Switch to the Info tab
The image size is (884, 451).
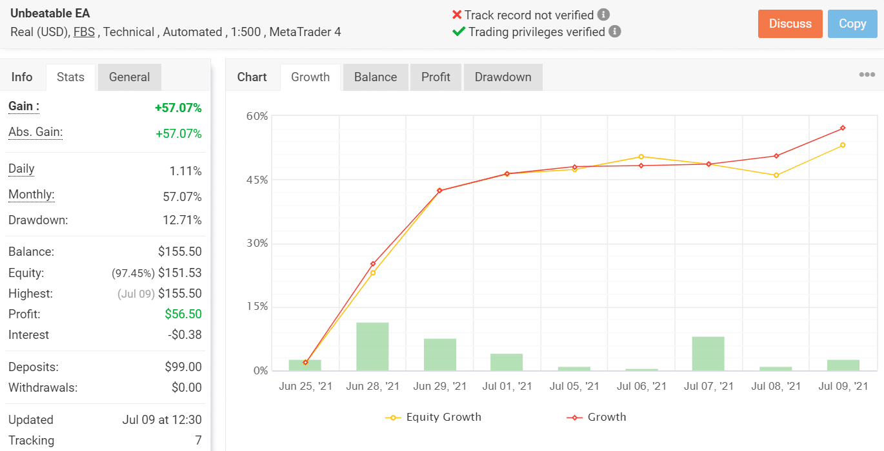point(21,77)
